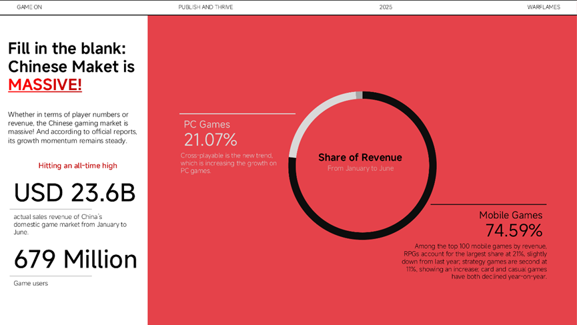The height and width of the screenshot is (325, 577).
Task: Click the paragraph about player numbers or revenue
Action: [73, 127]
